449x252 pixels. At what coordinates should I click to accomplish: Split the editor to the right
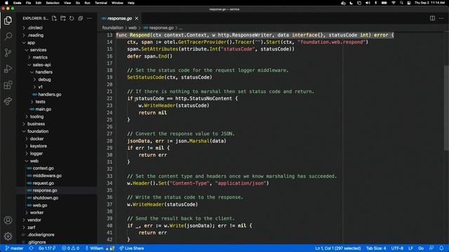432,18
